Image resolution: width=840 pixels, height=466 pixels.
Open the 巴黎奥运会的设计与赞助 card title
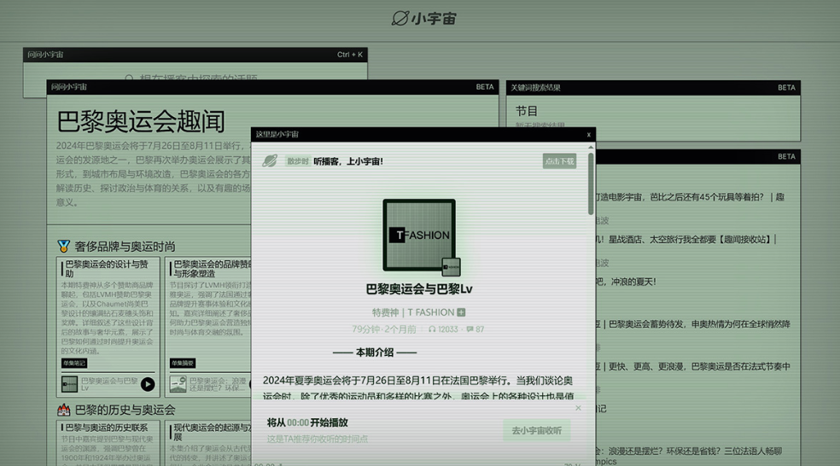tap(107, 268)
